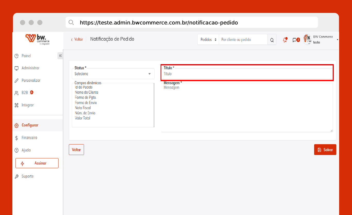Viewport: 352px width, 215px height.
Task: Go to Personalizar in sidebar
Action: point(31,80)
